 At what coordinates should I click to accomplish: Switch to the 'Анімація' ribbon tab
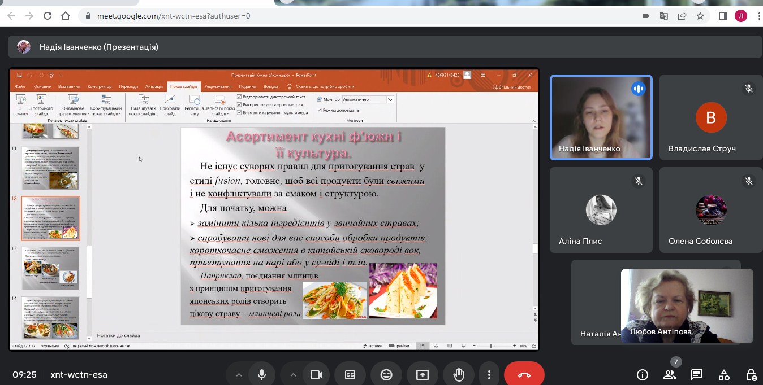pyautogui.click(x=154, y=87)
